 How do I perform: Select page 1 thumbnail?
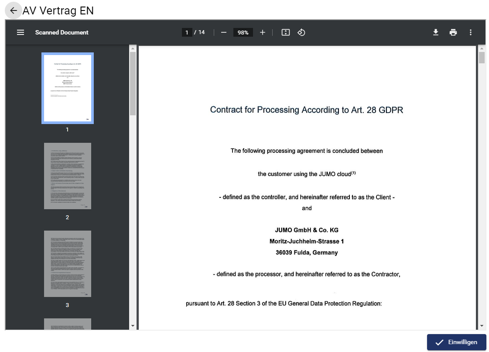(68, 88)
